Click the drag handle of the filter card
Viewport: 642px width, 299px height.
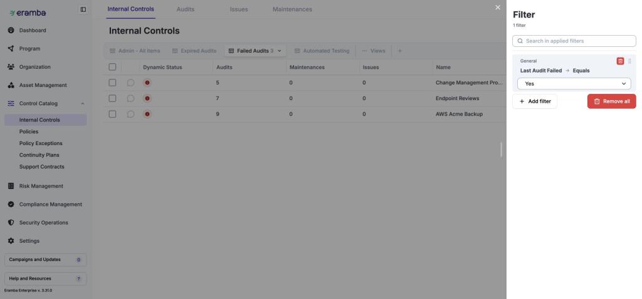[629, 61]
